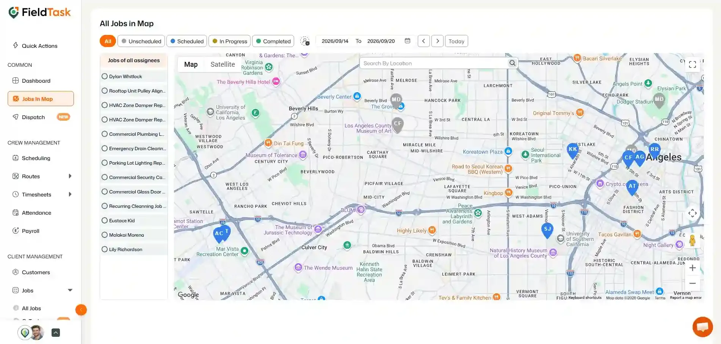Screen dimensions: 721x344
Task: Click Report a map error link
Action: tap(686, 298)
